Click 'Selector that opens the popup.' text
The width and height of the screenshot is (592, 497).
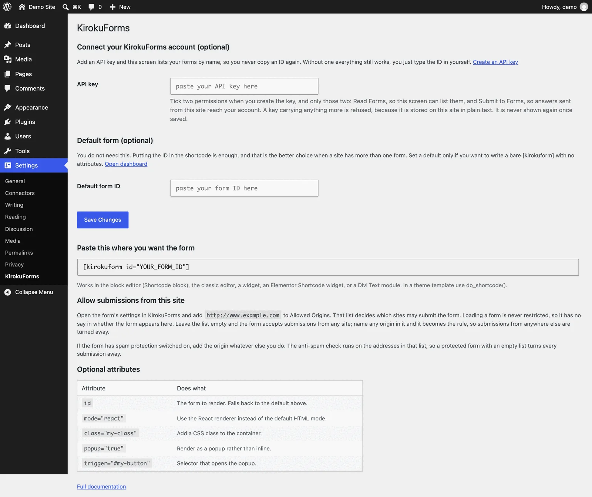(216, 463)
